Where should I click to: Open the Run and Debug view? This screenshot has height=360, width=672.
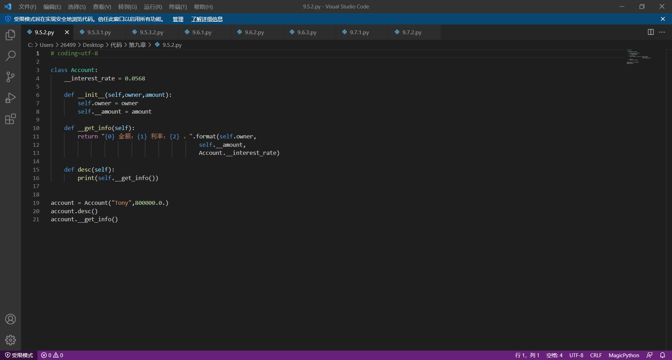click(x=10, y=98)
